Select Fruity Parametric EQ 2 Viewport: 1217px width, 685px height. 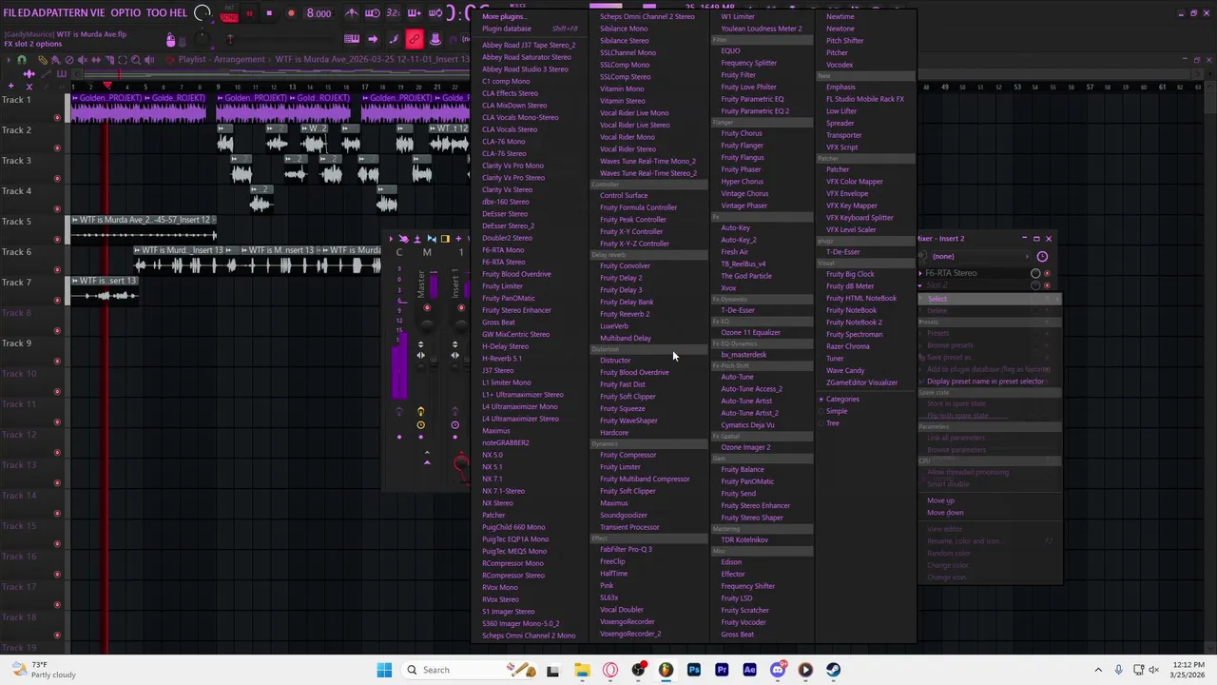point(755,111)
